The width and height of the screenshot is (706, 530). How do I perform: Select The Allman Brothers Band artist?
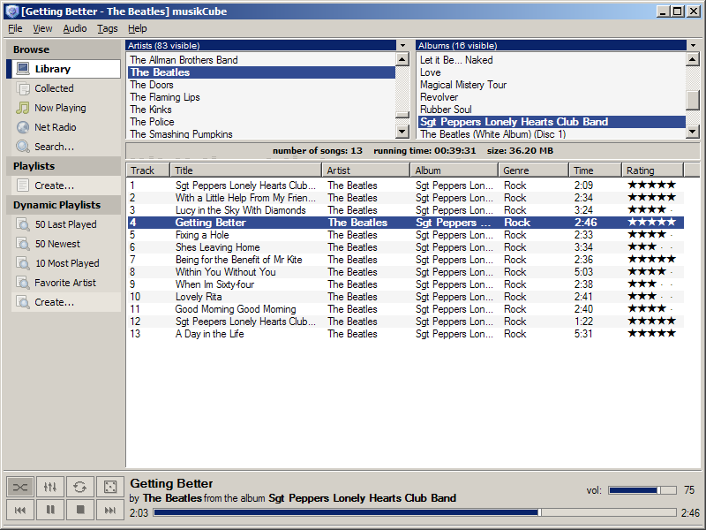[x=261, y=60]
